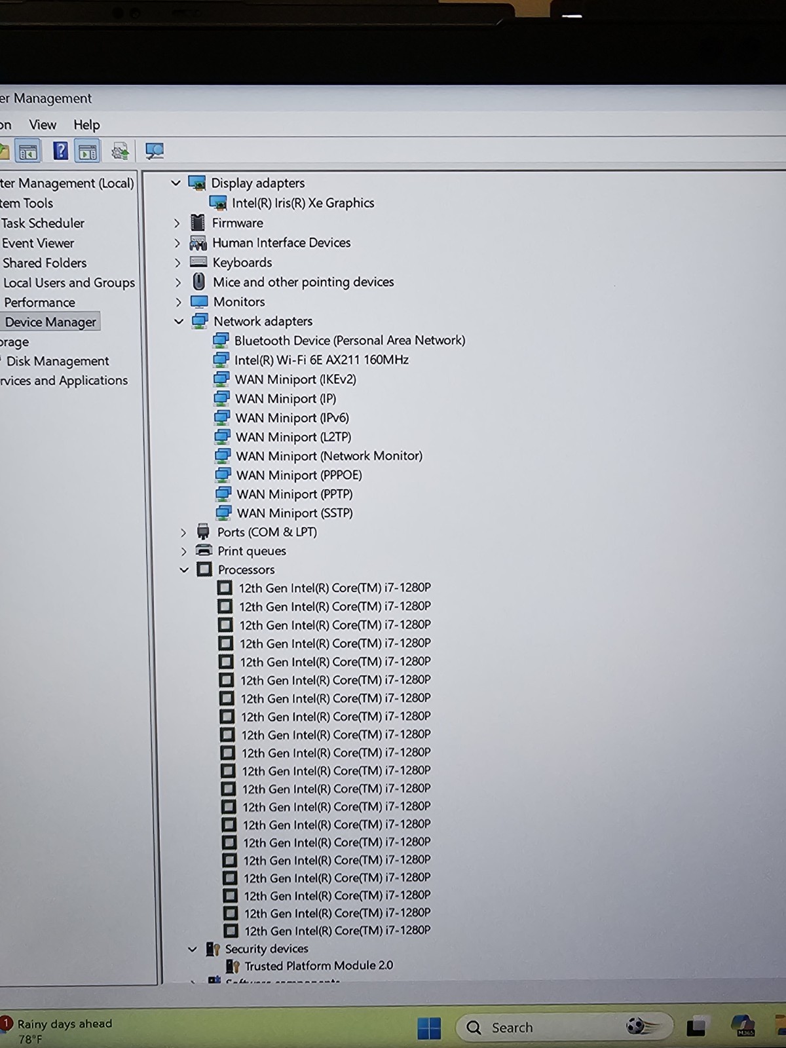The height and width of the screenshot is (1048, 786).
Task: Select Intel(R) Wi-Fi 6E AX211 160MHz
Action: 322,360
